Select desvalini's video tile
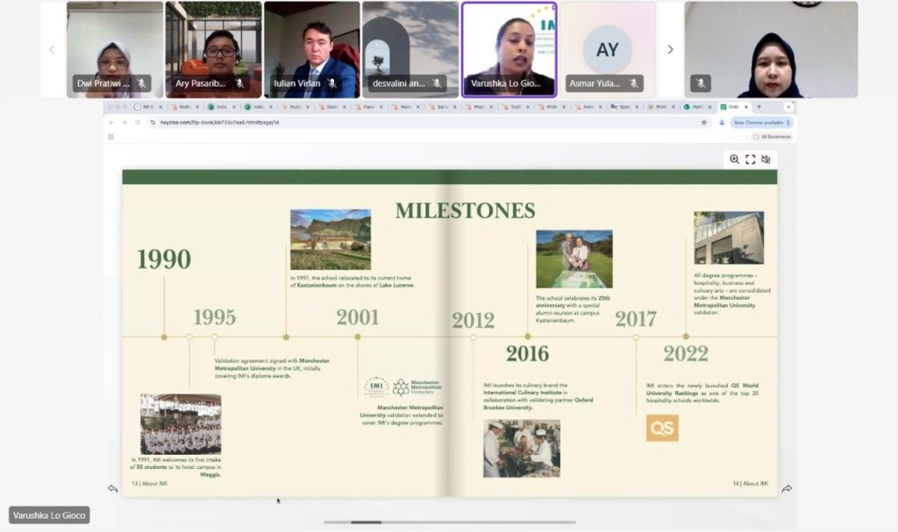The height and width of the screenshot is (532, 898). [x=410, y=50]
